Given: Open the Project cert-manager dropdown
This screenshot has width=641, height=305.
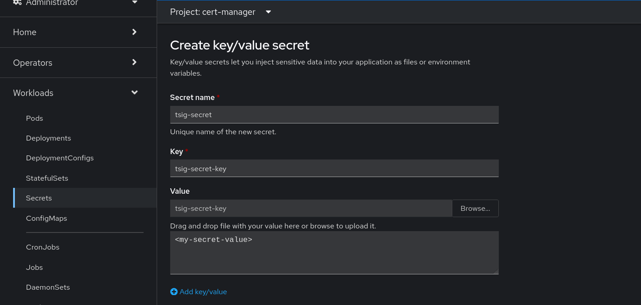Looking at the screenshot, I should [221, 12].
